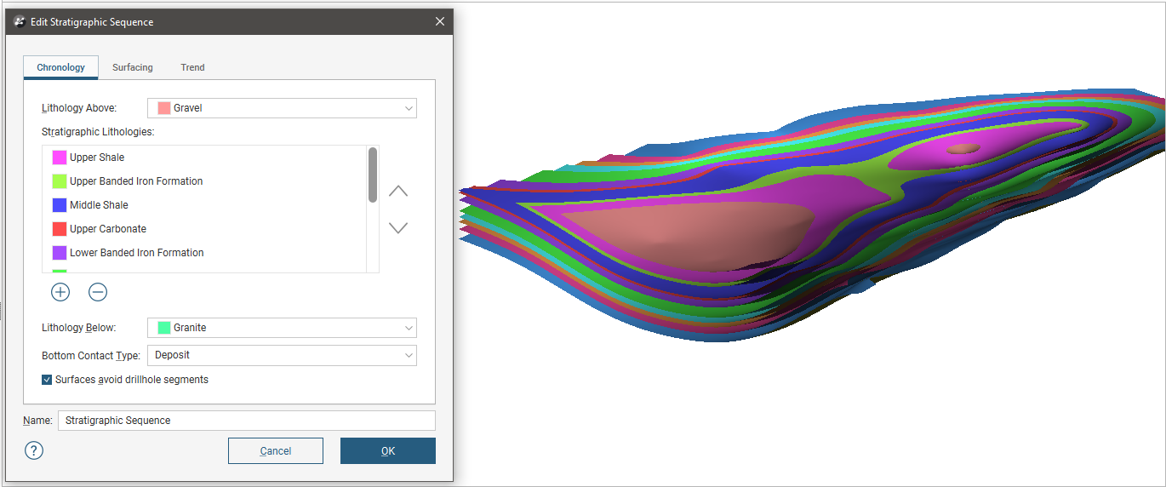
Task: Expand the Lithology Below dropdown
Action: tap(282, 328)
